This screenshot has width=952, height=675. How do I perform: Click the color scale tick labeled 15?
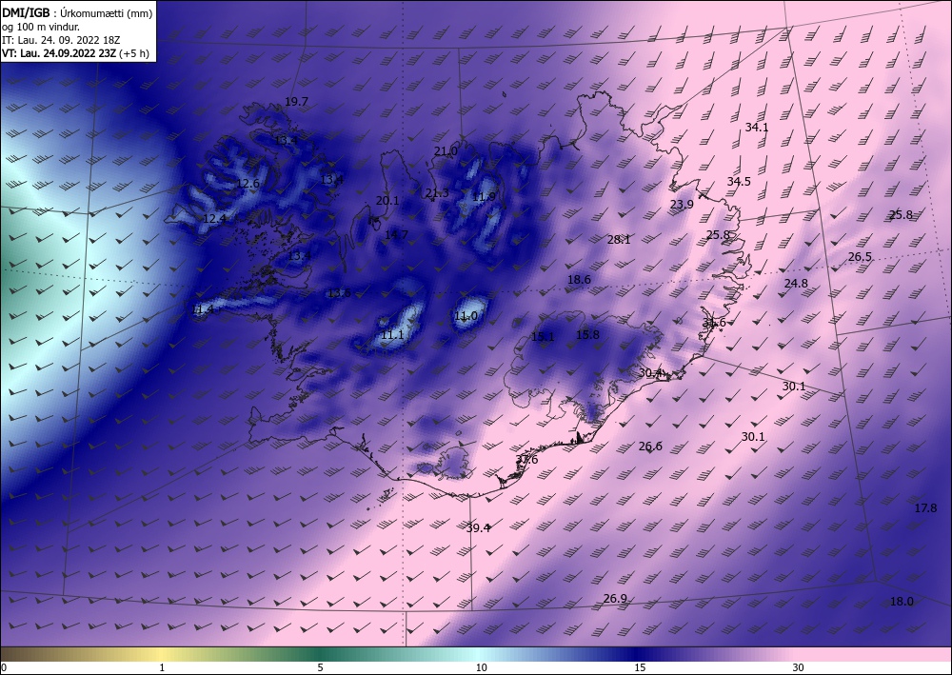640,668
